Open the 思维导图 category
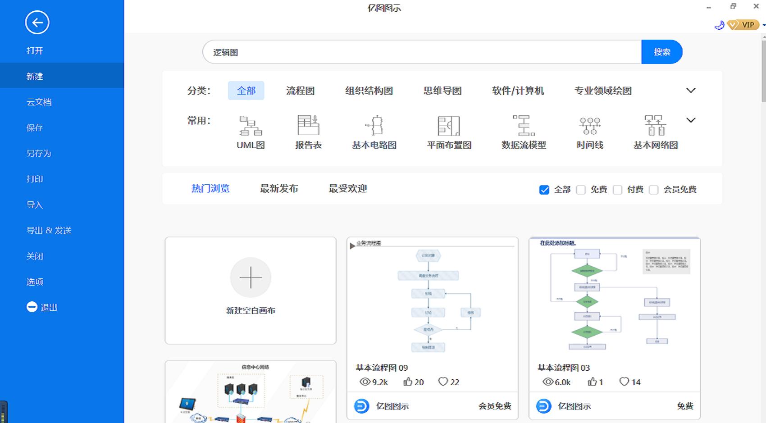The image size is (766, 423). tap(443, 91)
